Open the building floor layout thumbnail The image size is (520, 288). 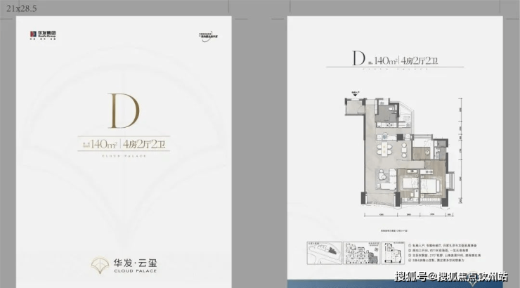pyautogui.click(x=361, y=253)
